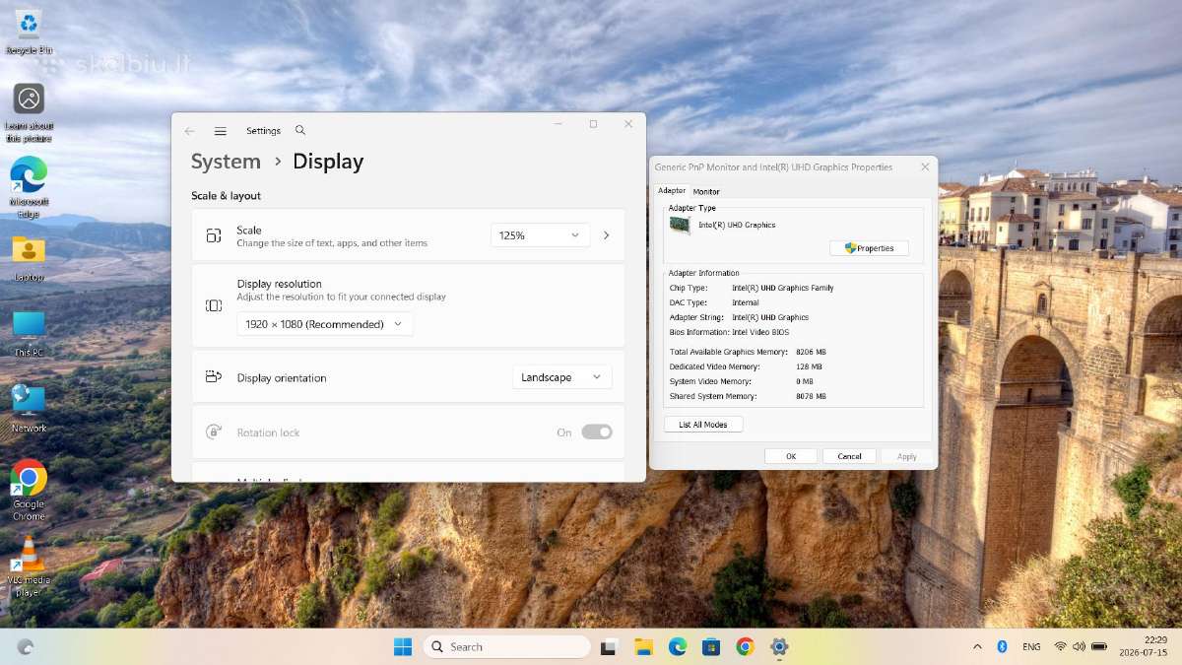Viewport: 1182px width, 665px height.
Task: Open the Display resolution dropdown
Action: pyautogui.click(x=325, y=324)
